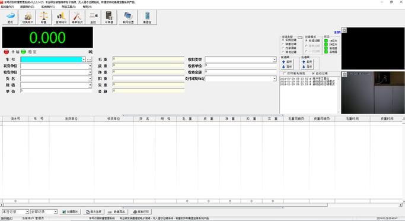The width and height of the screenshot is (405, 221).
Task: Click the 报表打印 report print button
Action: (x=141, y=211)
